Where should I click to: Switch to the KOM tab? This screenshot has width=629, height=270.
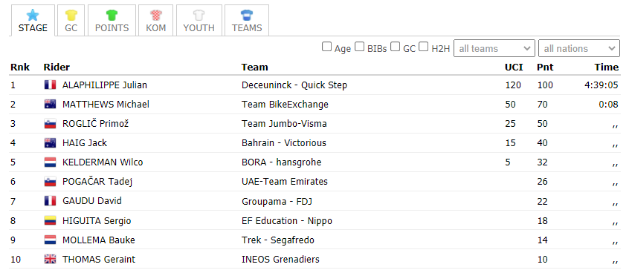click(155, 21)
